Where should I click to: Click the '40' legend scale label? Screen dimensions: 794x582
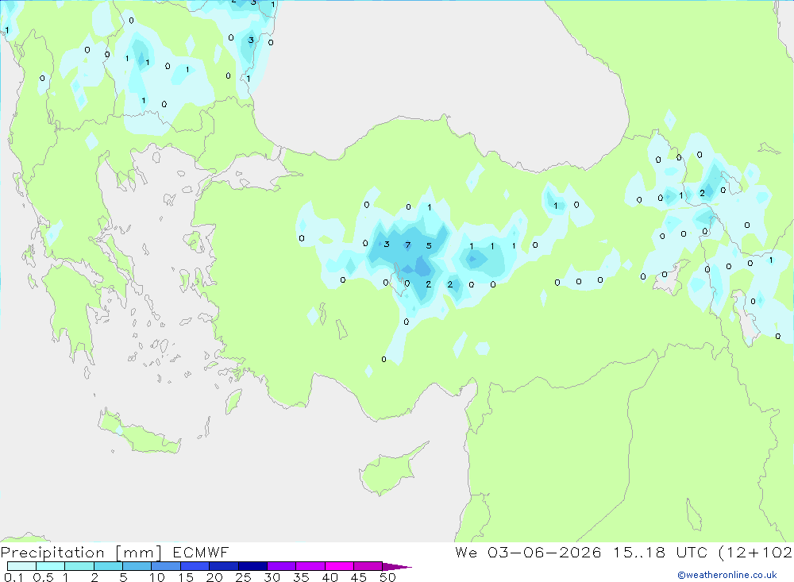tap(330, 577)
